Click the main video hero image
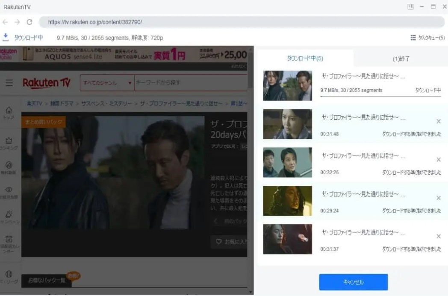448x296 pixels. [x=113, y=172]
